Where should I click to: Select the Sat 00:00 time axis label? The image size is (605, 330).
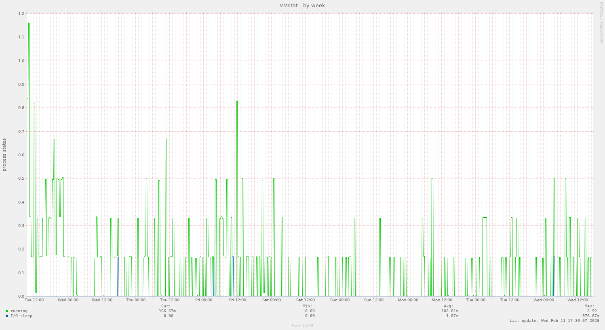[x=272, y=300]
